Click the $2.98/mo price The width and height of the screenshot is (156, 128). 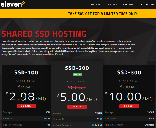pos(26,97)
